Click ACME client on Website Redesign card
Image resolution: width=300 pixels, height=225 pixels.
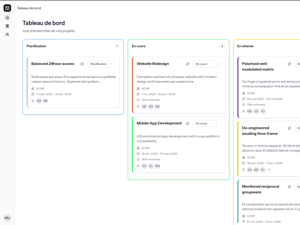click(x=145, y=88)
